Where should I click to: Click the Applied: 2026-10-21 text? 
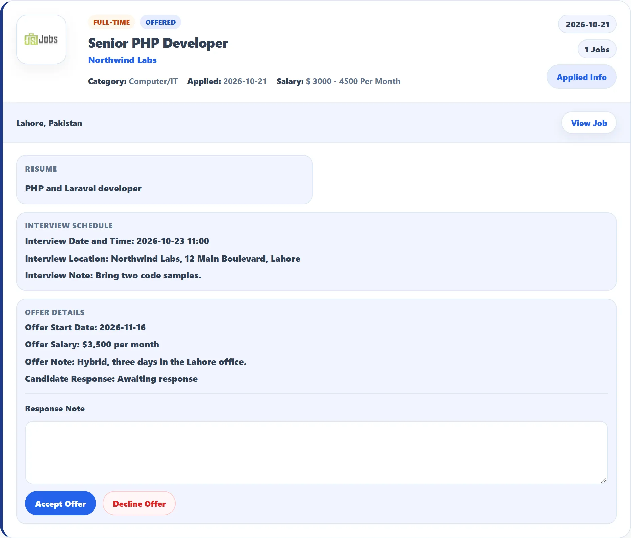[x=227, y=81]
